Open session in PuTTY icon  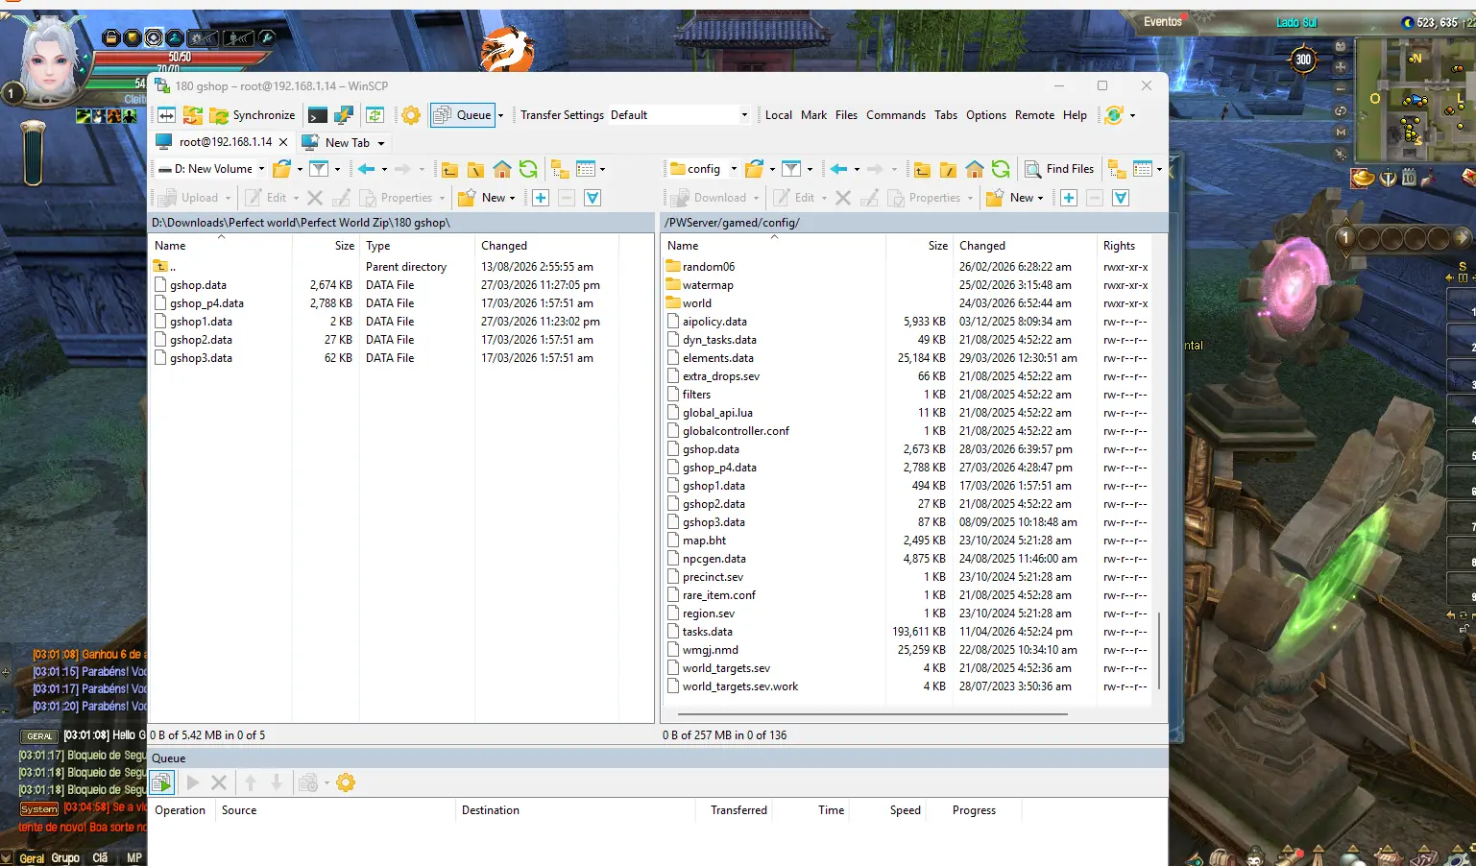(343, 115)
